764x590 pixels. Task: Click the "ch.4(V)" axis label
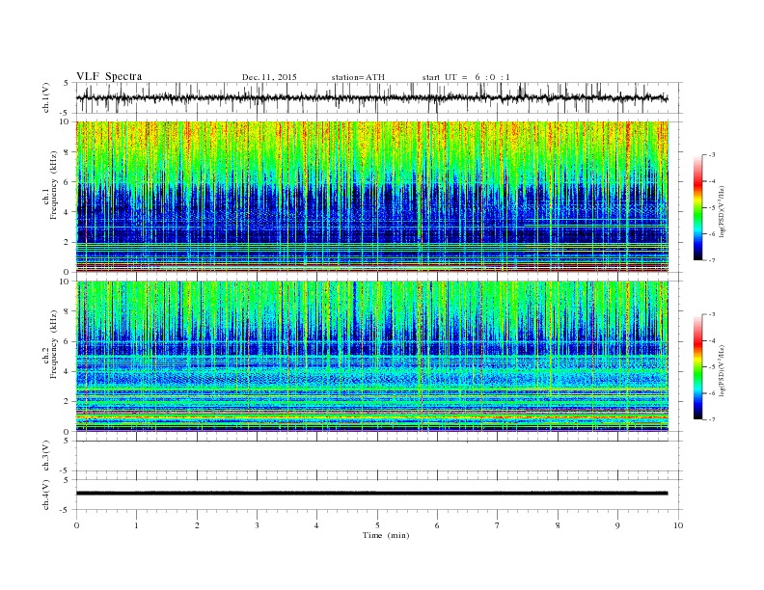(46, 495)
